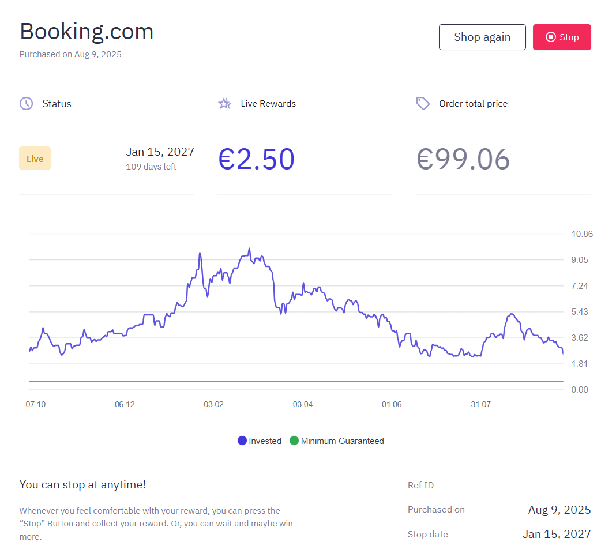Image resolution: width=601 pixels, height=557 pixels.
Task: Click the 0.00 y-axis label
Action: tap(580, 390)
